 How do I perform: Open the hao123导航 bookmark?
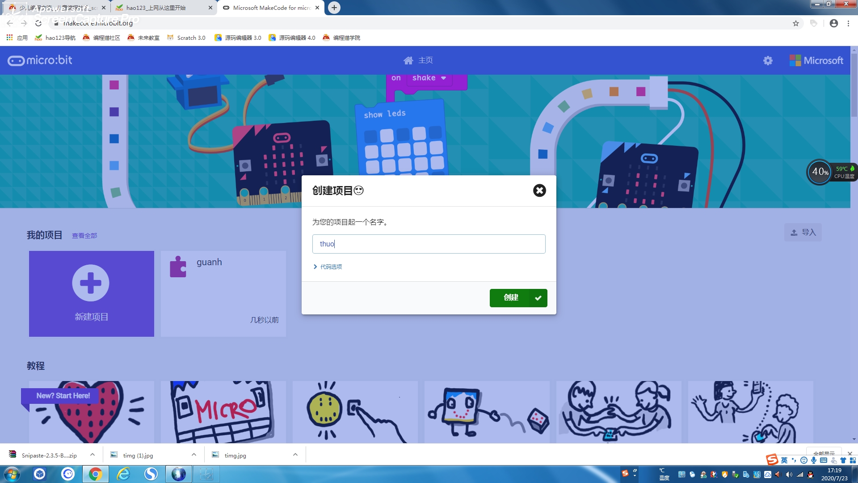pyautogui.click(x=55, y=38)
